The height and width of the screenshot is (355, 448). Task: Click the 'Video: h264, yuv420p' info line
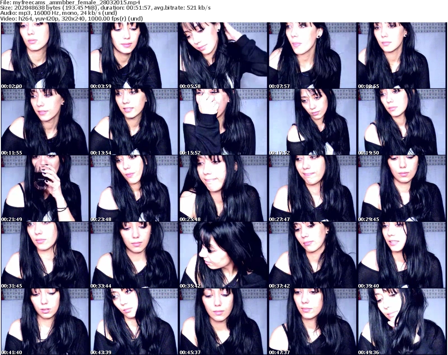pos(71,18)
